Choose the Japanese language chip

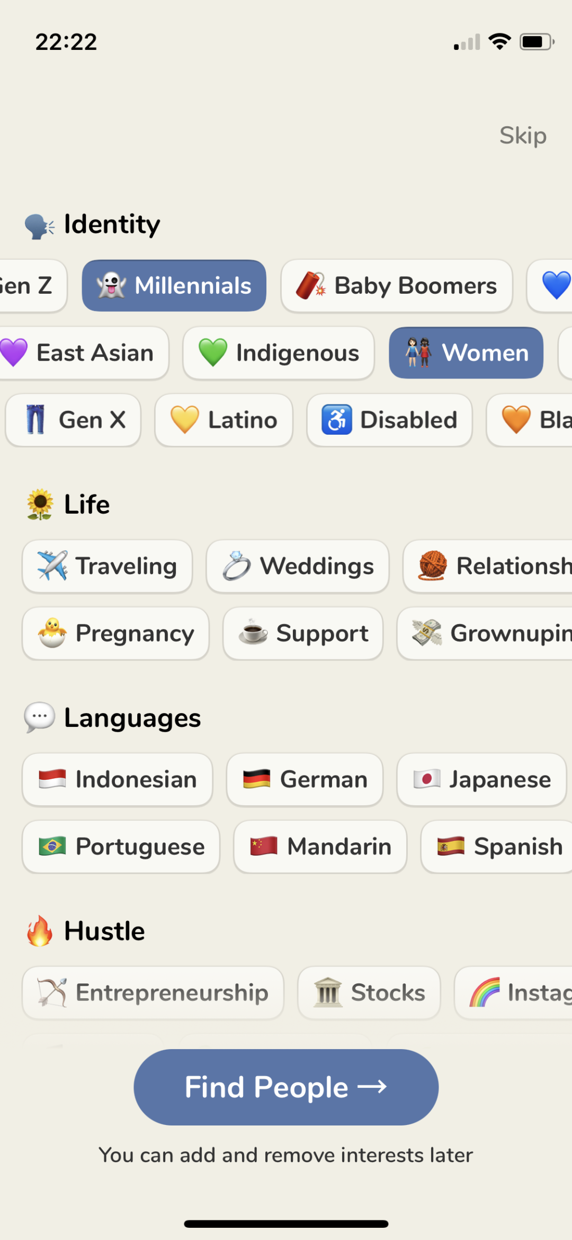[x=481, y=779]
